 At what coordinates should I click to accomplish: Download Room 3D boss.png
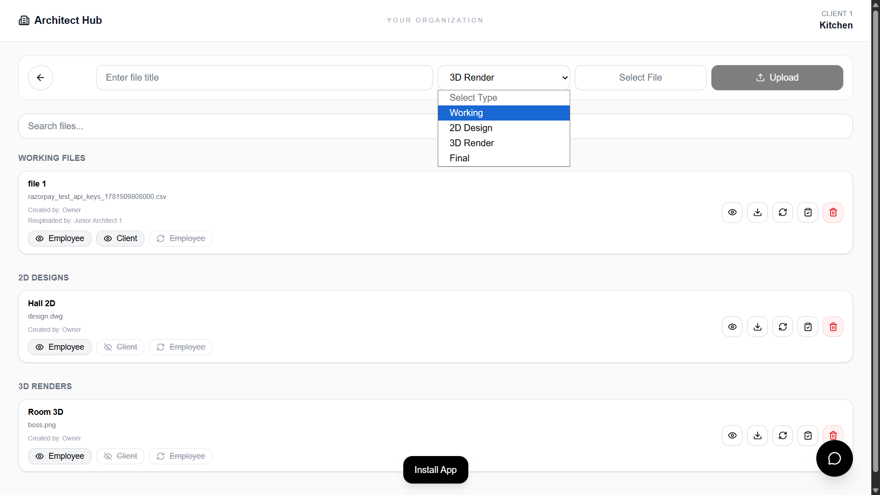757,435
